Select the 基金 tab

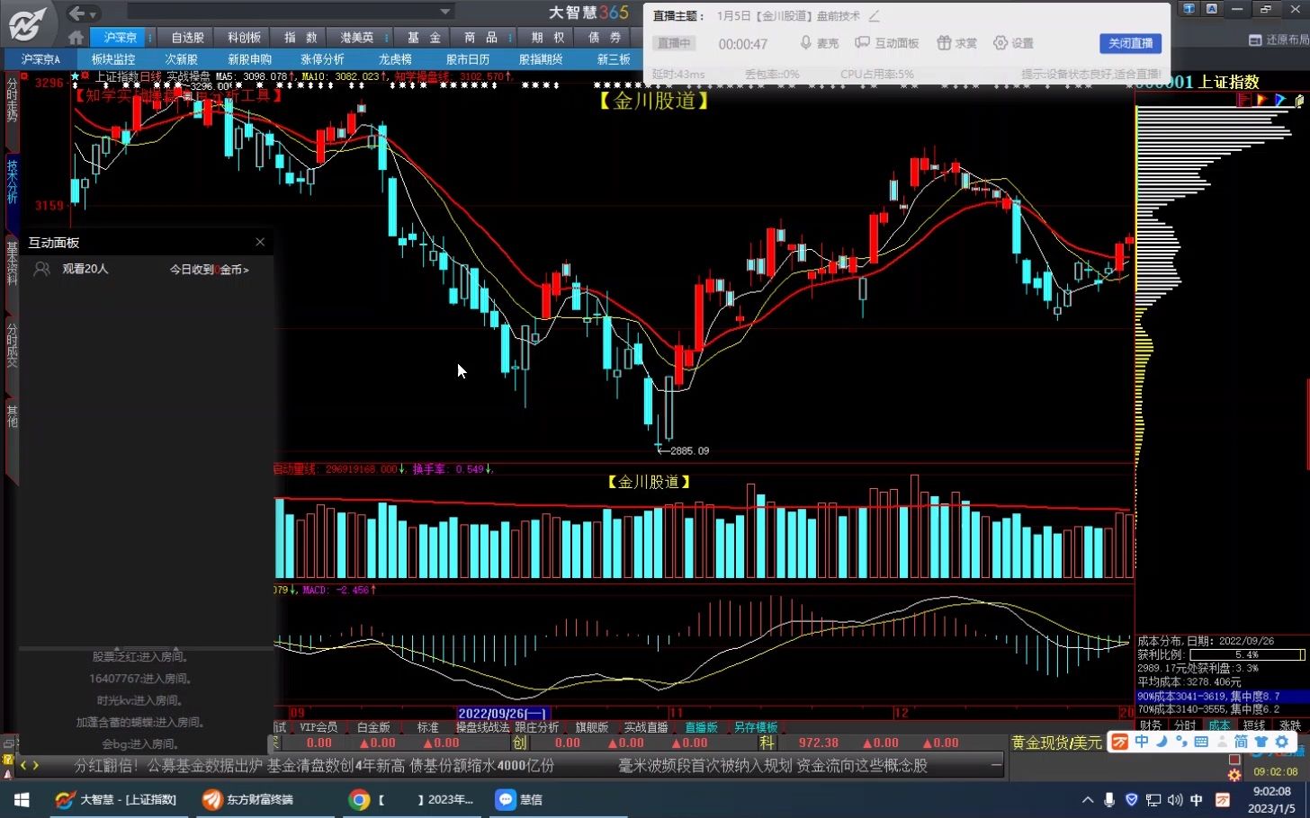(x=424, y=38)
